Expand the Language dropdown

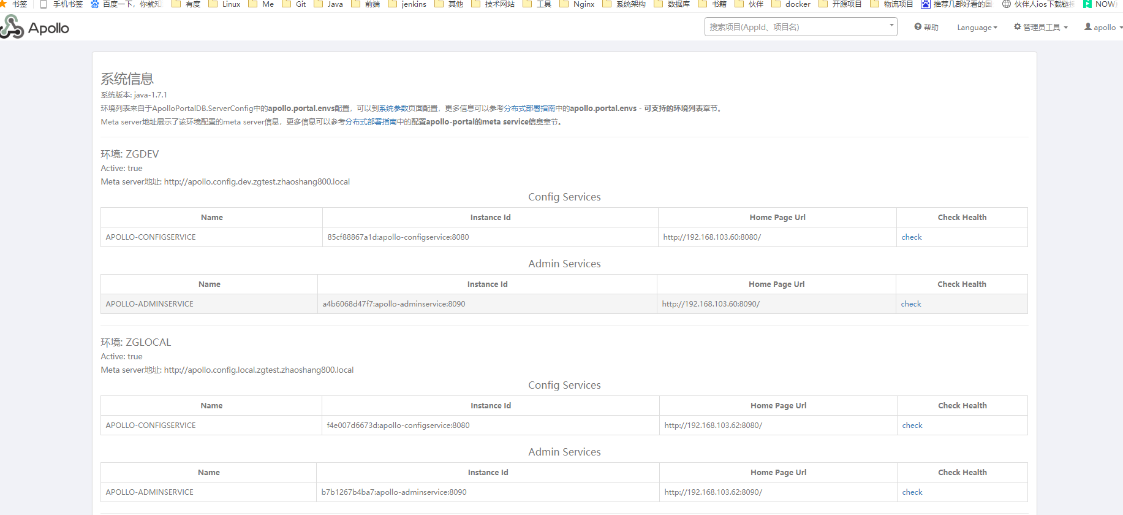(977, 28)
